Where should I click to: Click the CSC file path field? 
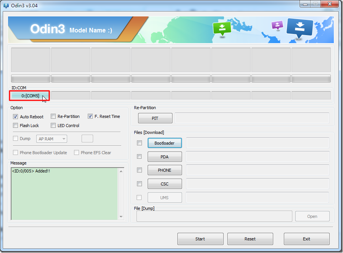pos(258,184)
